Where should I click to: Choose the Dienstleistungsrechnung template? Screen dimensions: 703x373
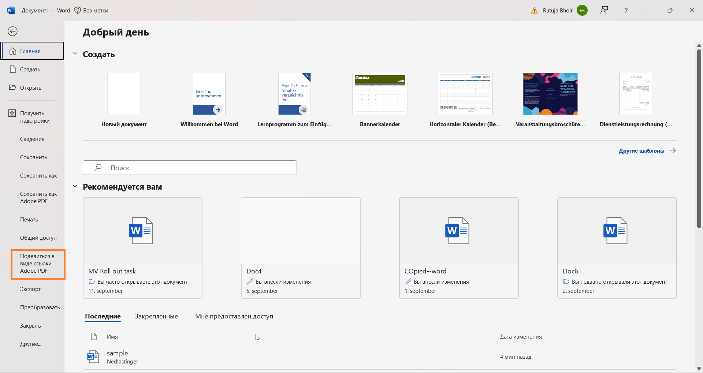636,100
